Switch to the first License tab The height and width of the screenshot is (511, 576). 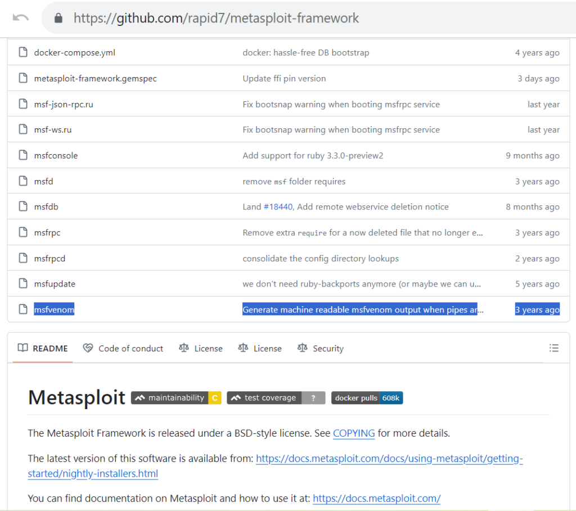[x=201, y=348]
